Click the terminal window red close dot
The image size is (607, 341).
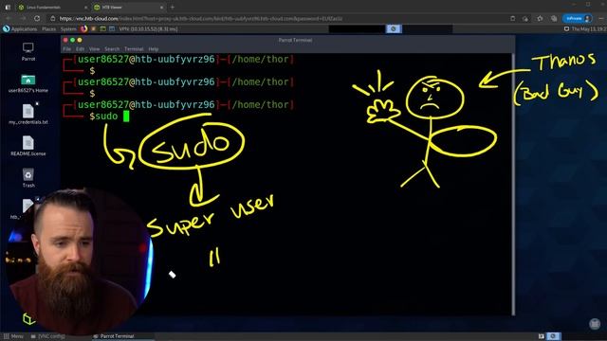click(x=65, y=40)
